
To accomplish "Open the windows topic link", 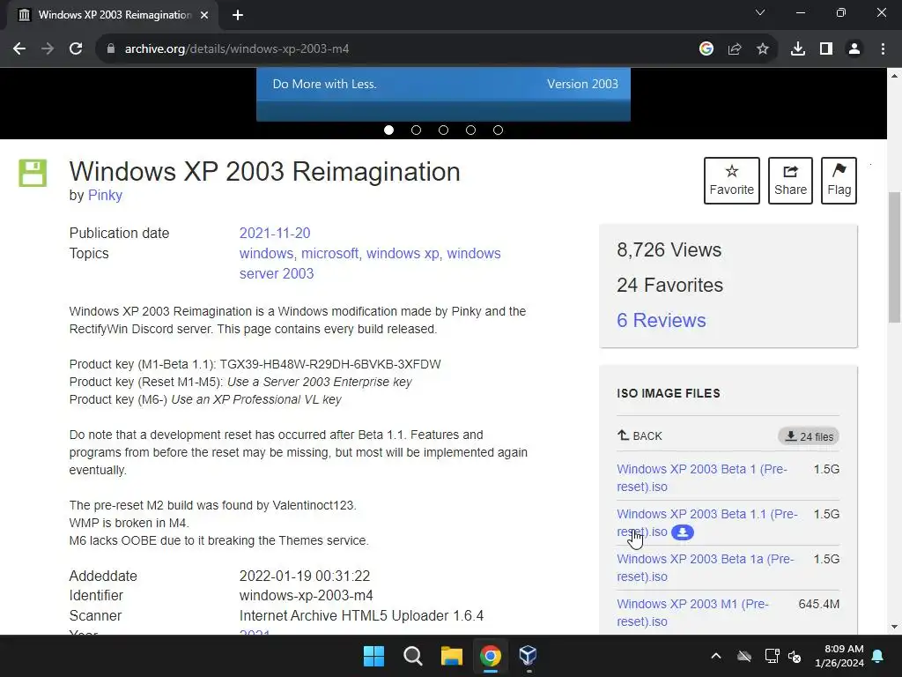I will click(266, 253).
